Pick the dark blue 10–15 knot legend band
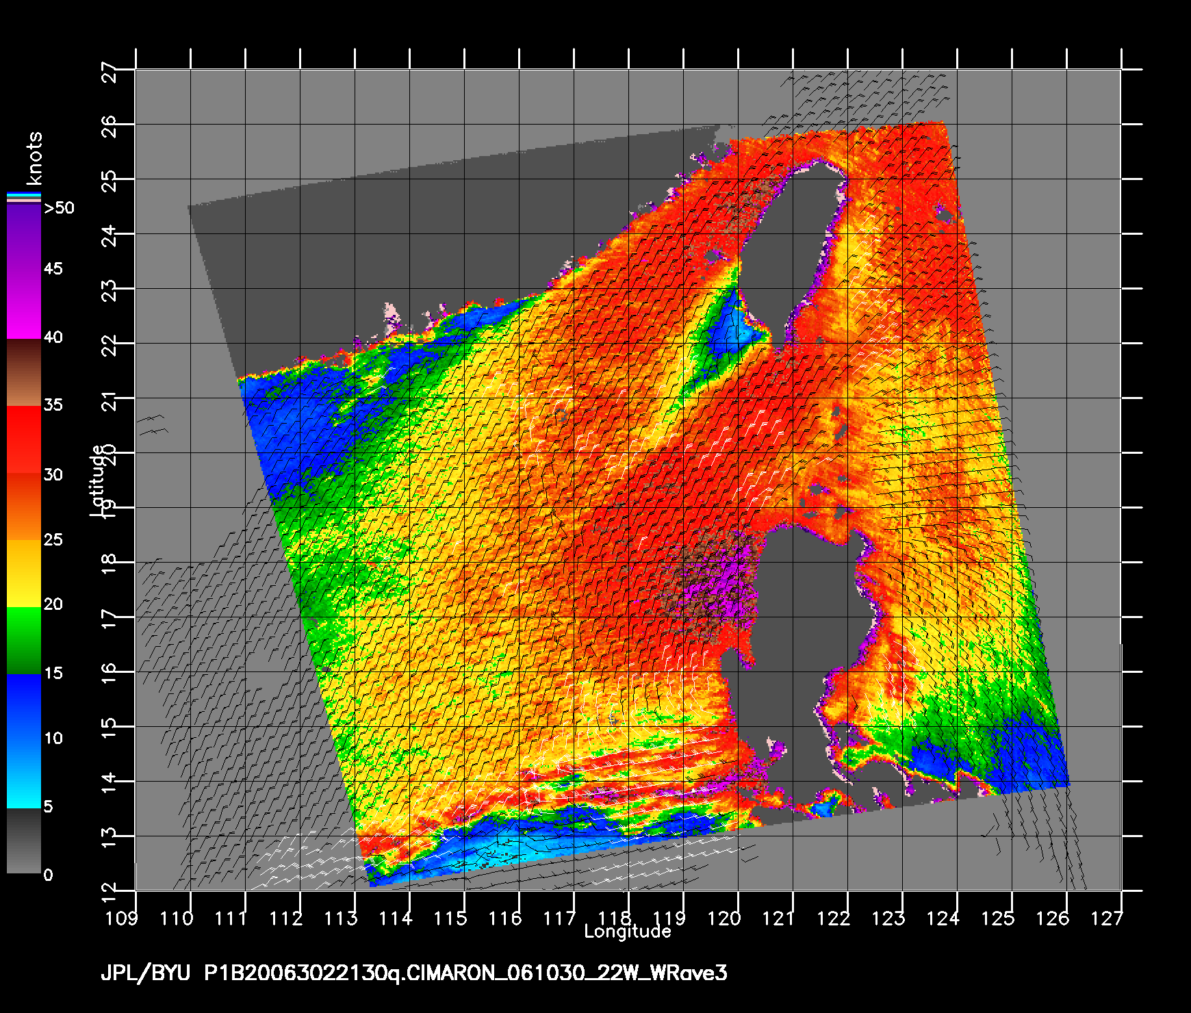1191x1013 pixels. point(24,707)
